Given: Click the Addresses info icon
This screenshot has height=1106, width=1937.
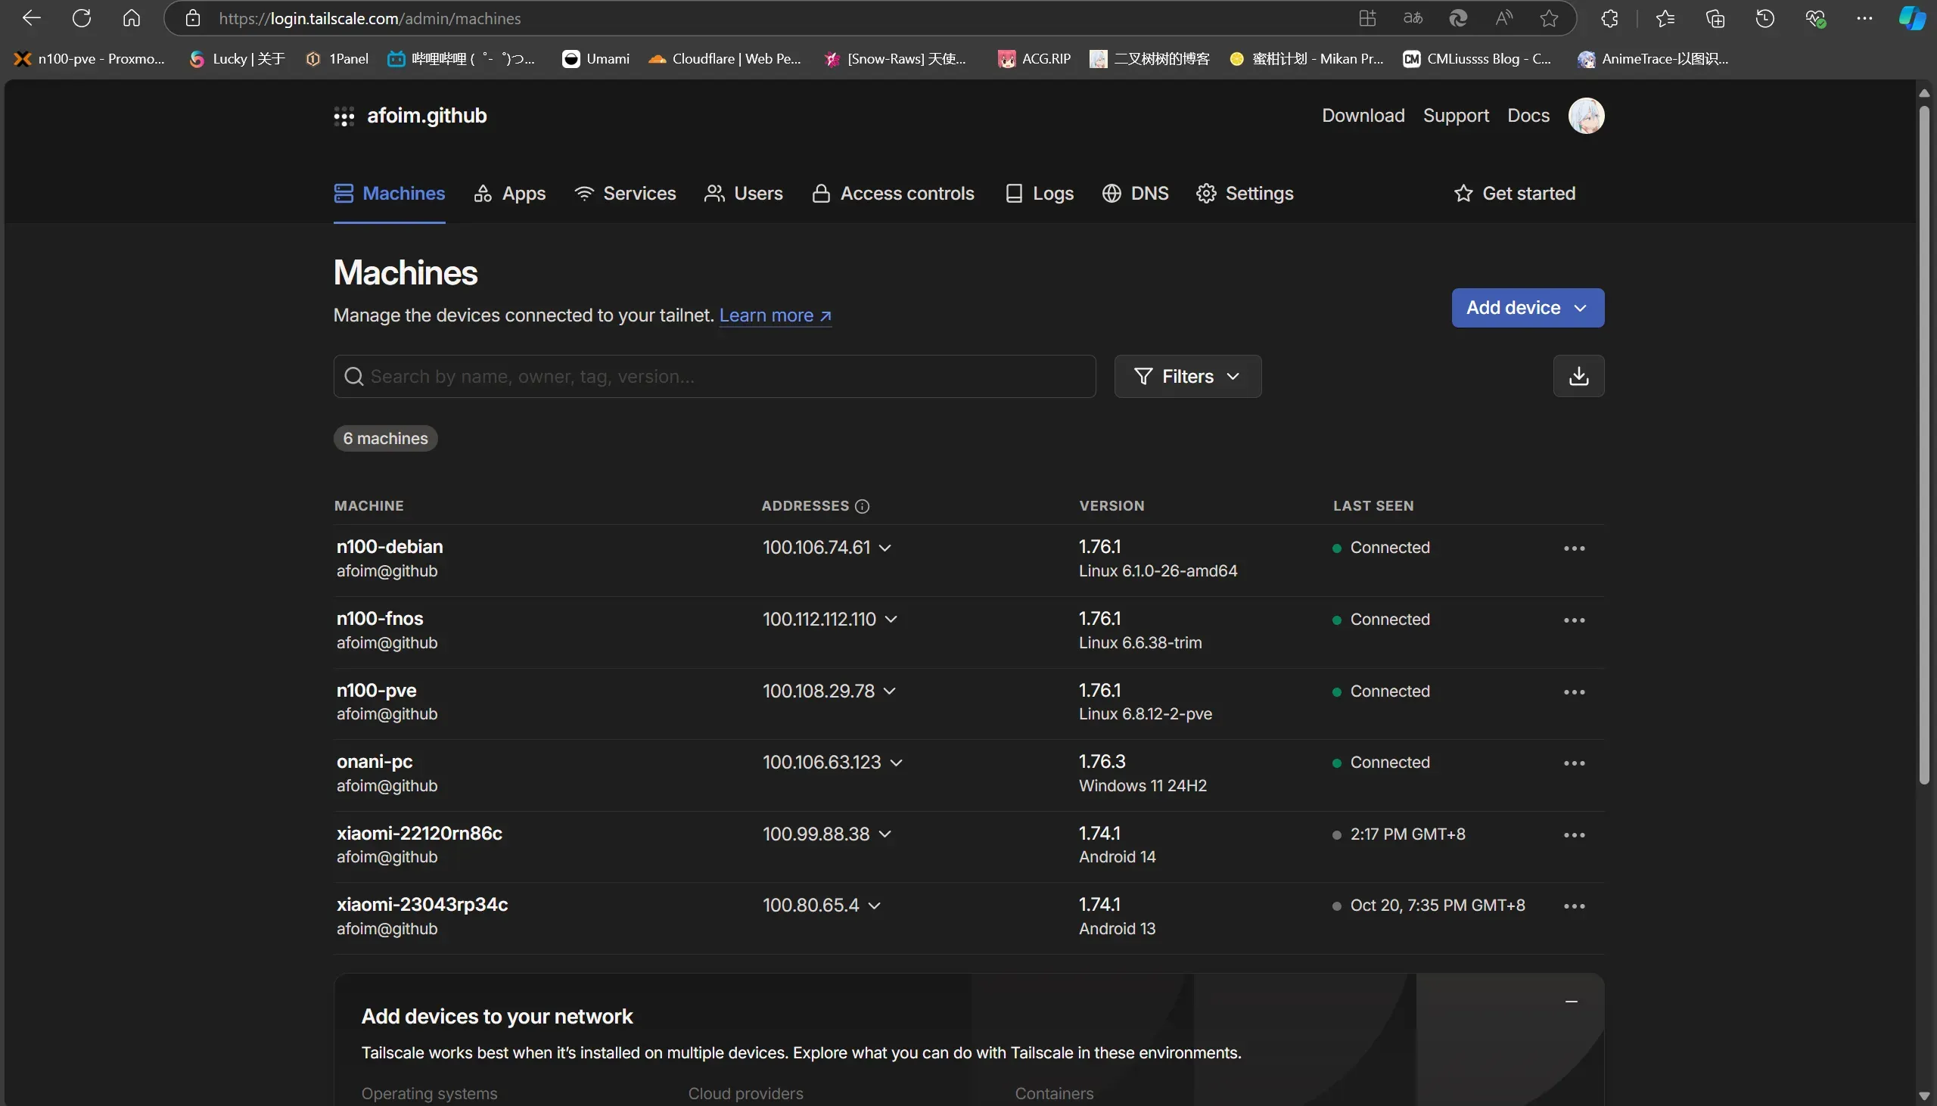Looking at the screenshot, I should click(861, 507).
